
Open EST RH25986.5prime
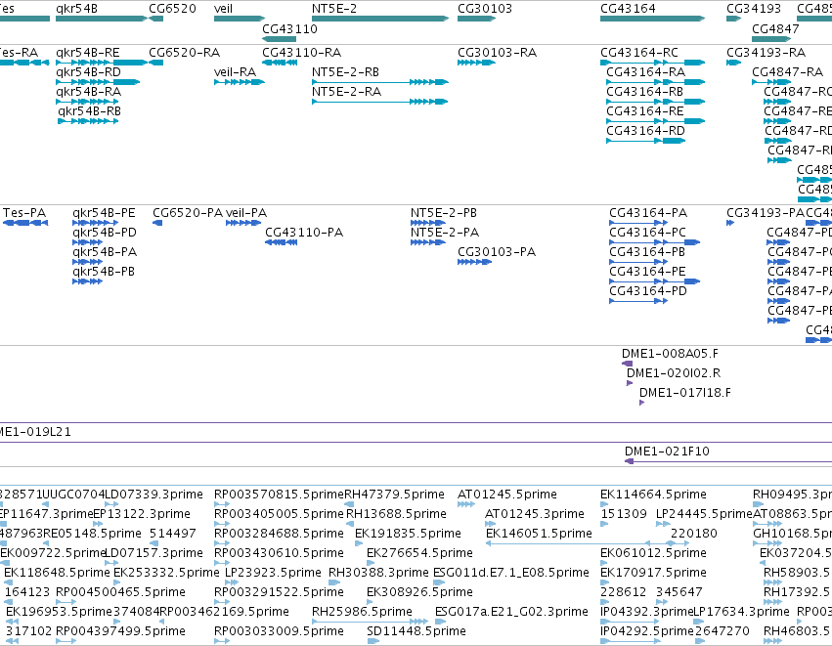(x=371, y=623)
